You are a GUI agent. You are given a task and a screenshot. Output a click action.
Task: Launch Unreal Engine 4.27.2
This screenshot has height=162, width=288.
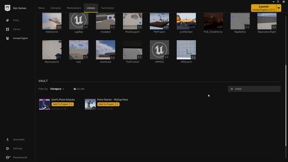click(264, 8)
